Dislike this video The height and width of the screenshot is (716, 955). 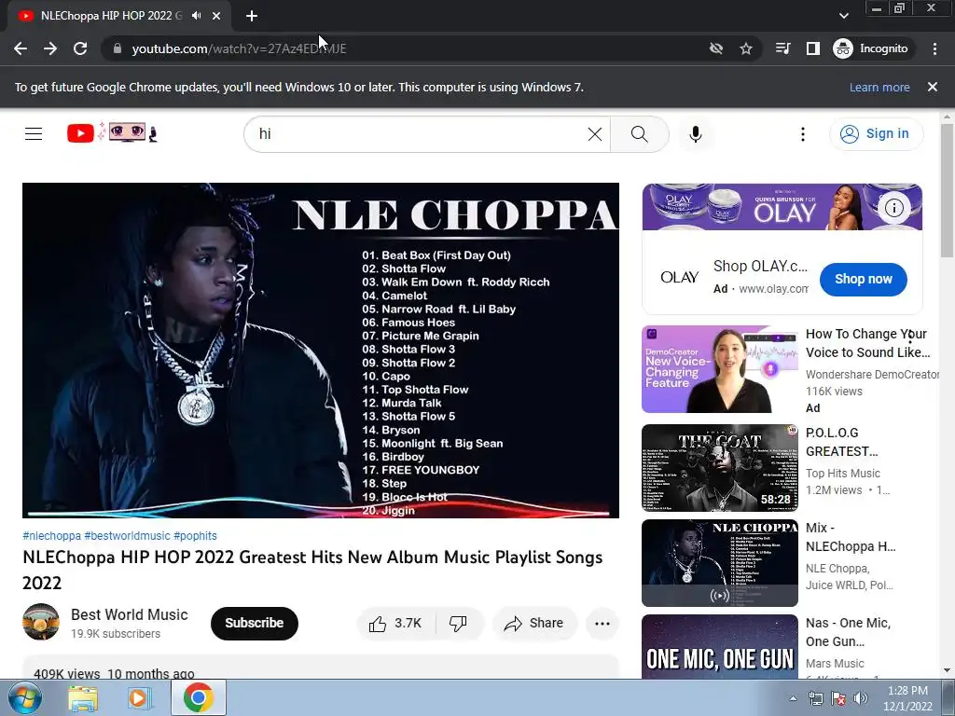click(458, 624)
